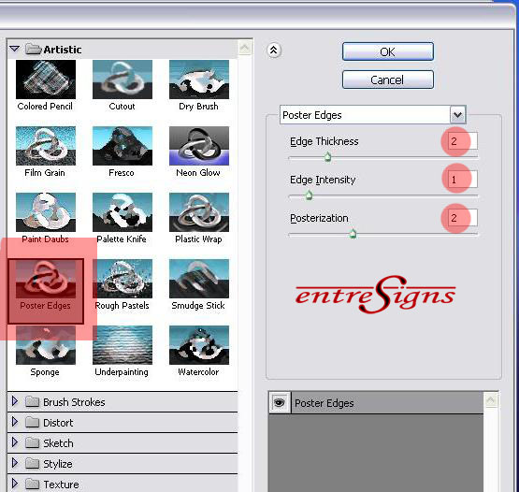Click the Distort folder icon
The image size is (519, 492).
pyautogui.click(x=32, y=422)
